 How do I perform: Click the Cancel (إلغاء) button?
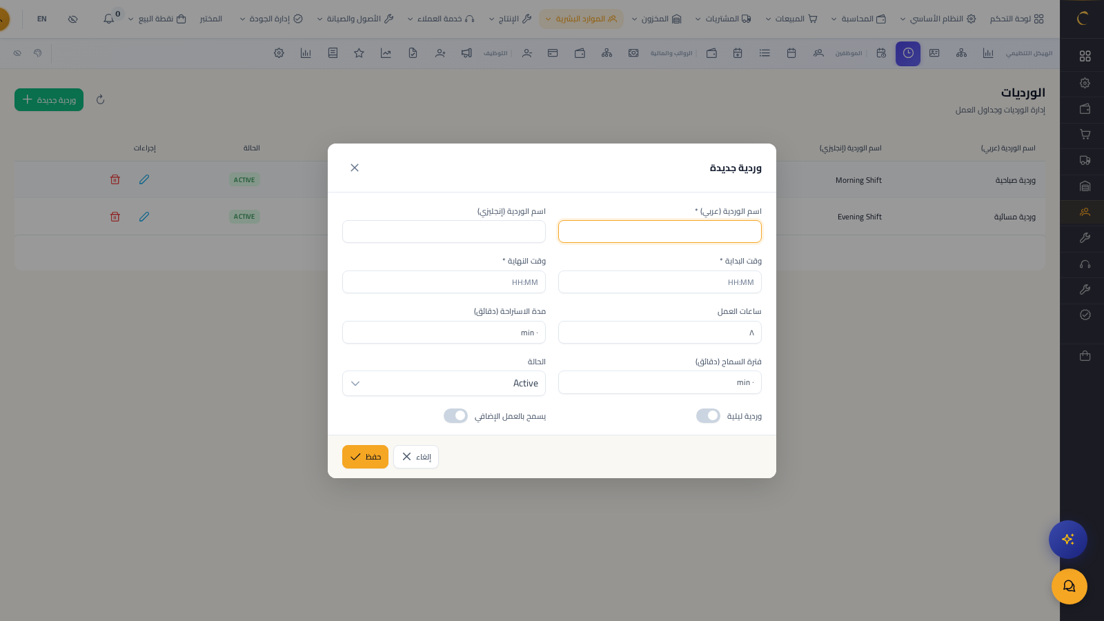pos(416,457)
